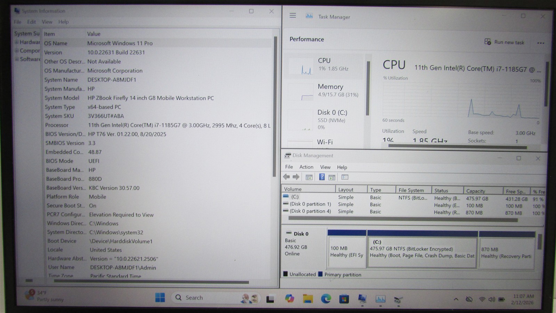This screenshot has height=313, width=556.
Task: Select the Processor row in System Information
Action: coord(158,125)
